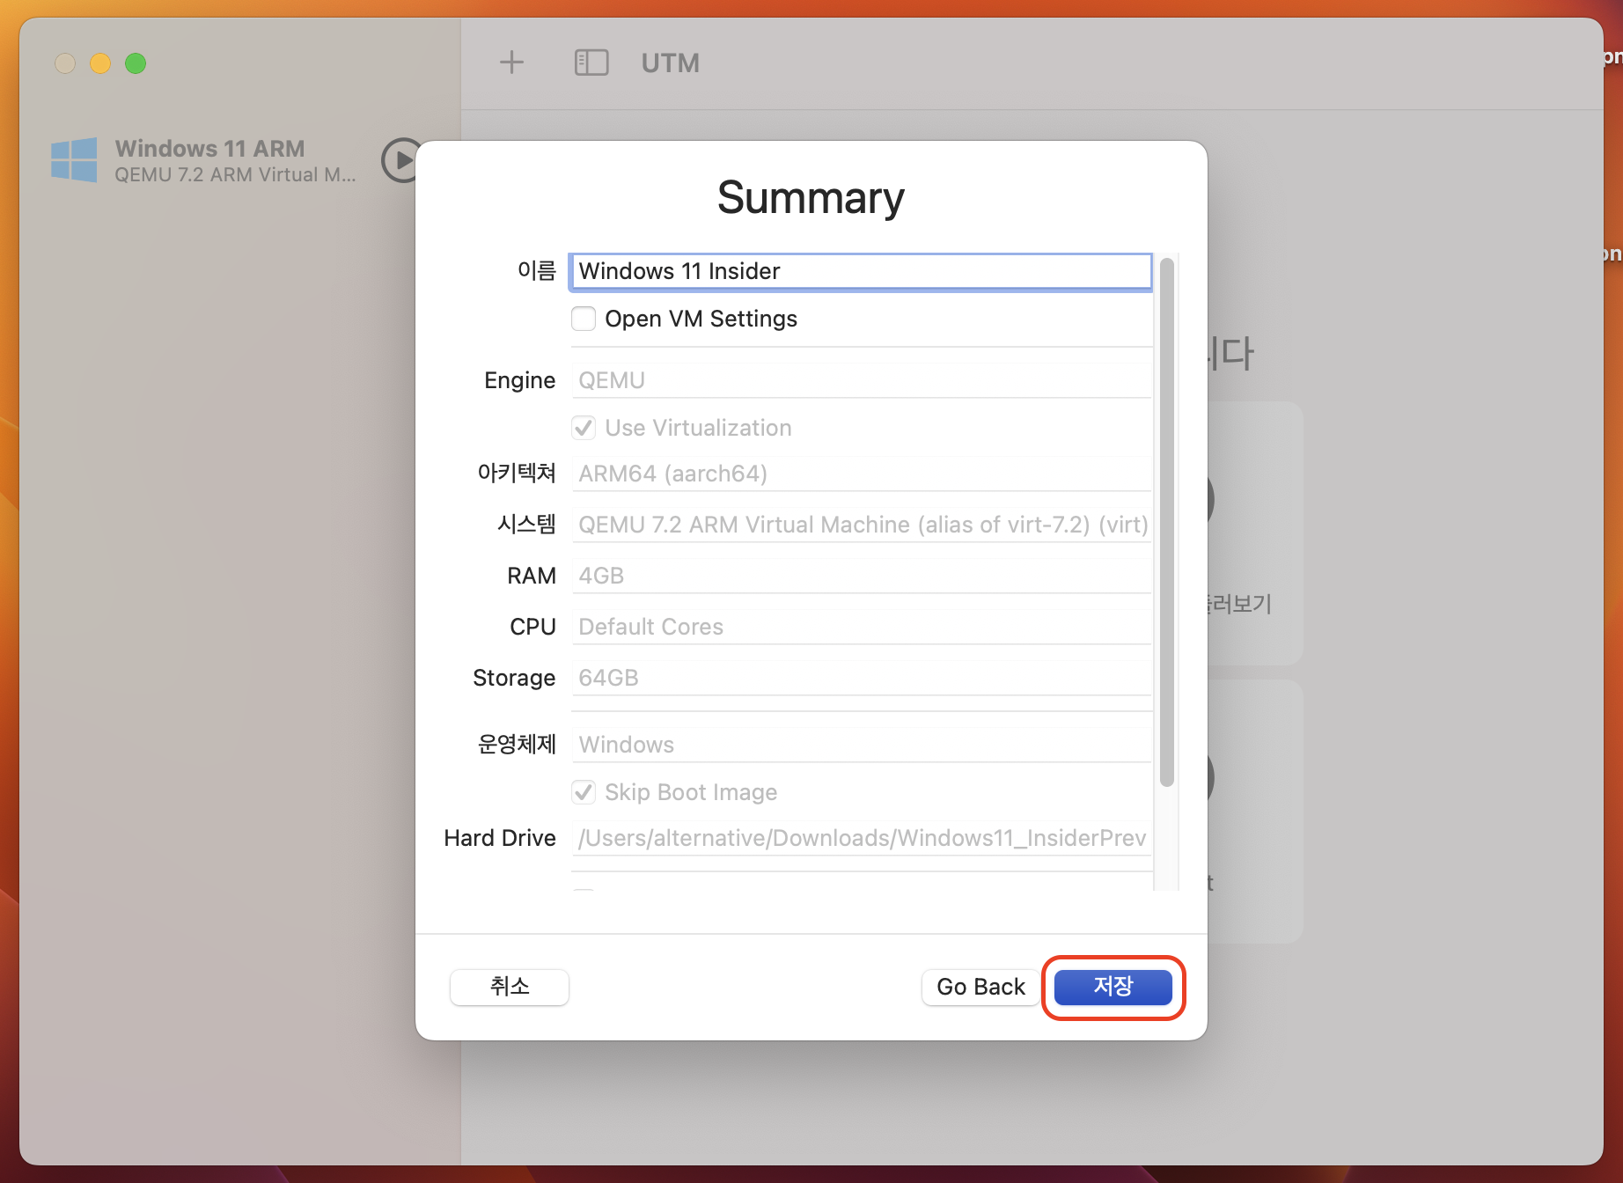
Task: Click the RAM field showing 4GB
Action: (x=862, y=576)
